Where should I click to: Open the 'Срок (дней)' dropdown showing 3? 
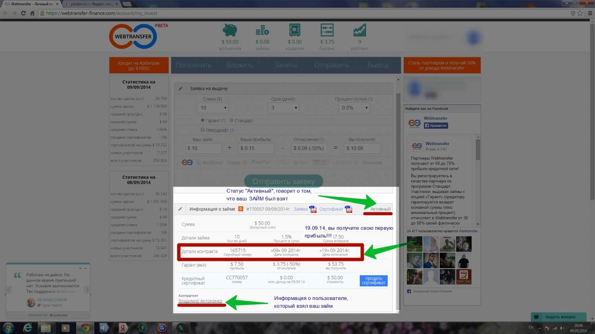point(283,108)
